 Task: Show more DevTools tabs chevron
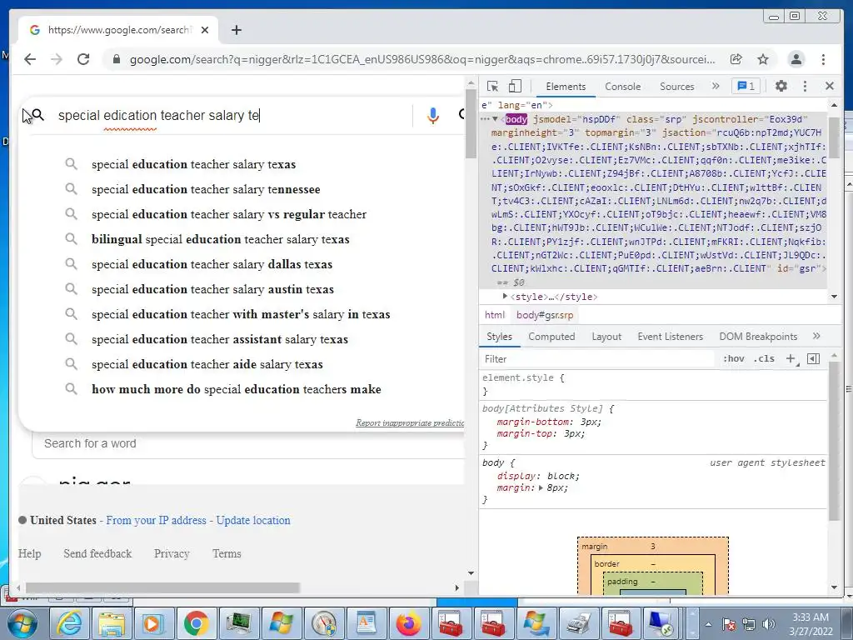click(716, 86)
